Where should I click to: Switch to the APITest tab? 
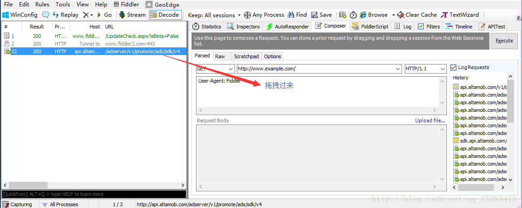click(492, 27)
